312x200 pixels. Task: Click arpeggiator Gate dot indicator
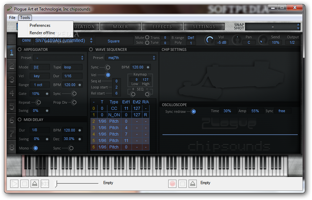(x=47, y=94)
